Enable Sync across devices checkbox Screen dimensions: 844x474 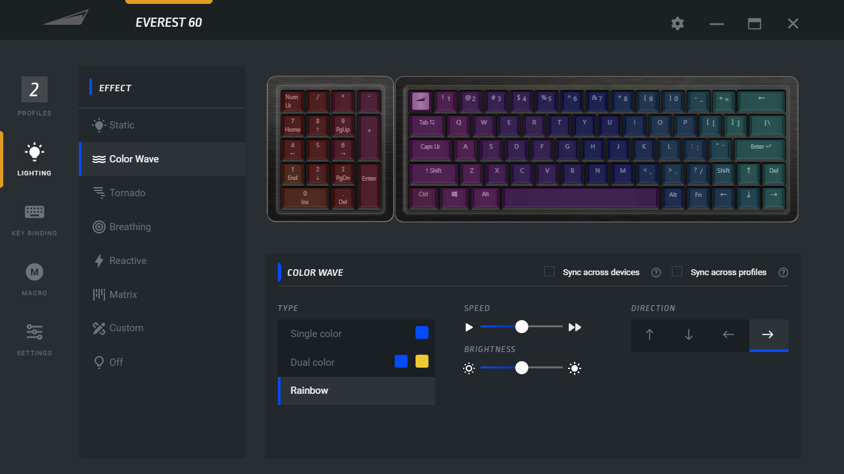pos(549,271)
